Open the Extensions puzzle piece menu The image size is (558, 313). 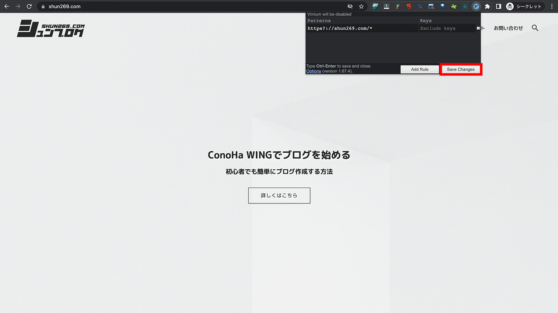[487, 6]
